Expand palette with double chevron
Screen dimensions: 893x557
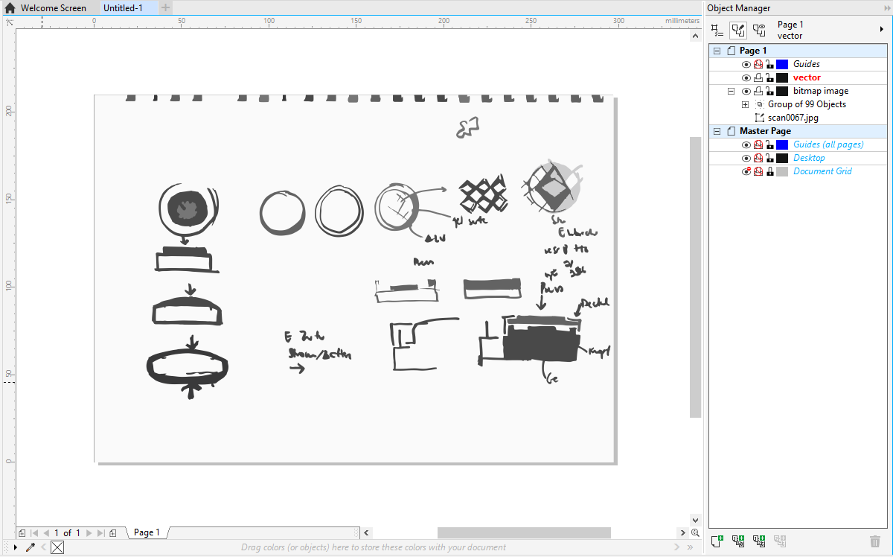pos(690,547)
